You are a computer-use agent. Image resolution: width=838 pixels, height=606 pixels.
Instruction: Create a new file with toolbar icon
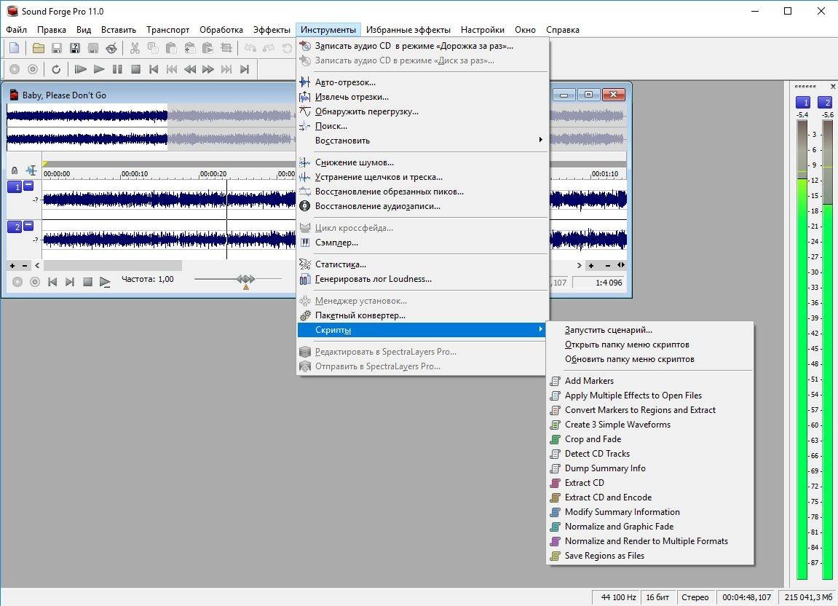click(x=15, y=48)
